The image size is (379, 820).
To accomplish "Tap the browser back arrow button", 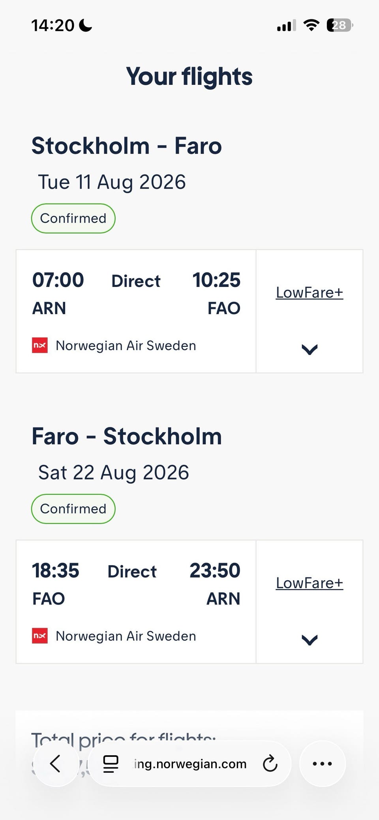I will tap(56, 764).
